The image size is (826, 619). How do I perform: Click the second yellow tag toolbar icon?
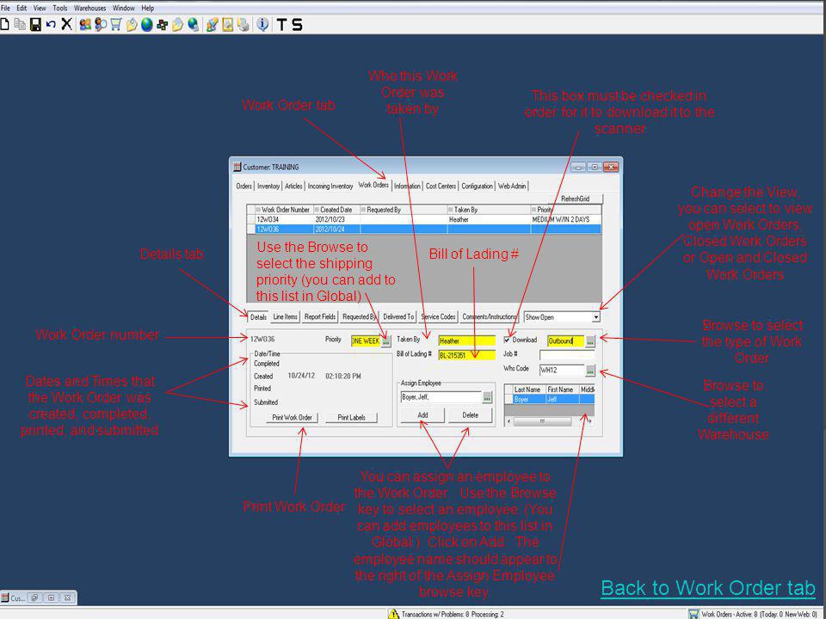(177, 24)
